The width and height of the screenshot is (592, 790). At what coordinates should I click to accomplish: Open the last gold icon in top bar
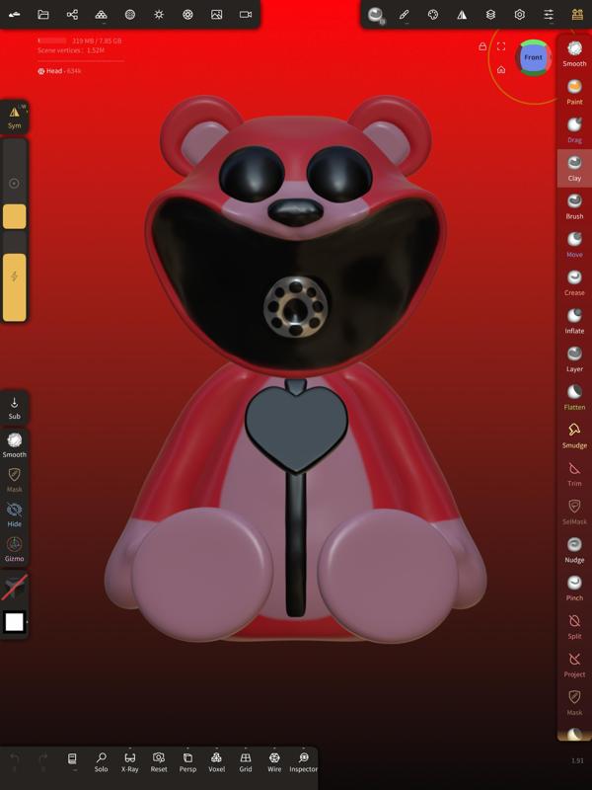pyautogui.click(x=577, y=14)
